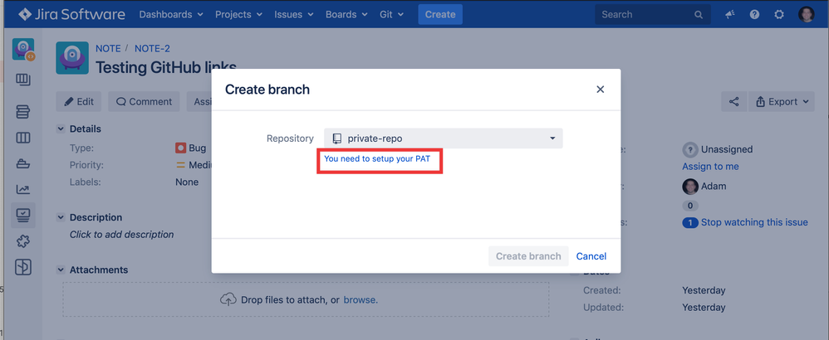Open the Dashboards menu
The height and width of the screenshot is (340, 829).
click(x=171, y=14)
